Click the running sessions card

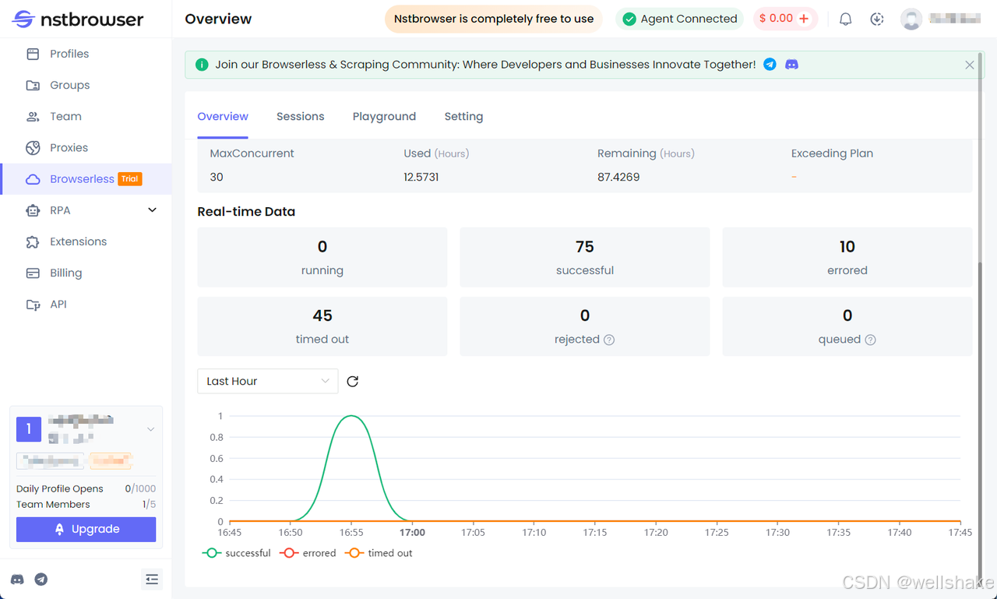tap(322, 257)
